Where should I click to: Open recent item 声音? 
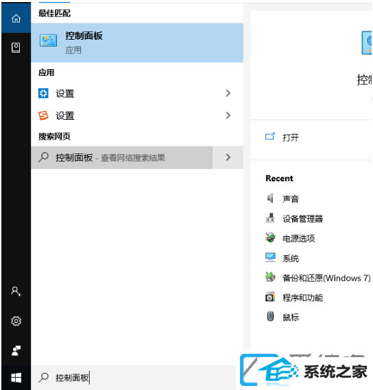click(291, 199)
